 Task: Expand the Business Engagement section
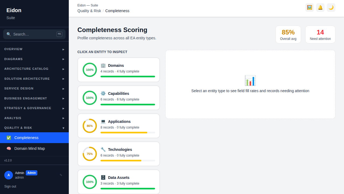(34, 98)
